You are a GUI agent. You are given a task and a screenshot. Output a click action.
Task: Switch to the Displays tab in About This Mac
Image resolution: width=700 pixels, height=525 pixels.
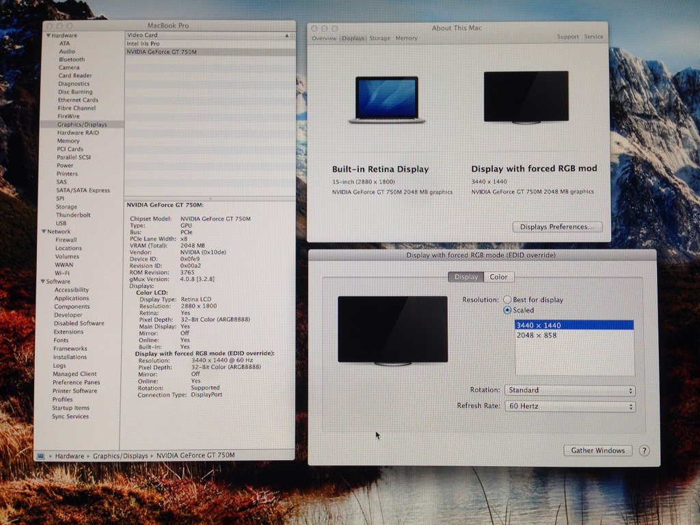353,38
